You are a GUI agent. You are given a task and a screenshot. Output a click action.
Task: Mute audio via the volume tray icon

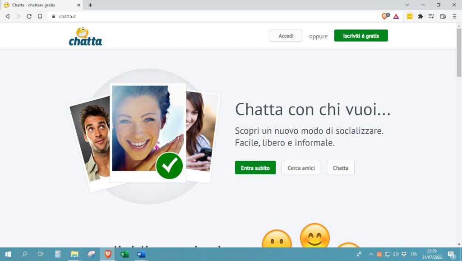(x=395, y=255)
